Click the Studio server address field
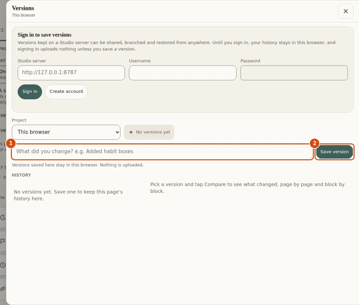This screenshot has height=305, width=359. [x=71, y=73]
